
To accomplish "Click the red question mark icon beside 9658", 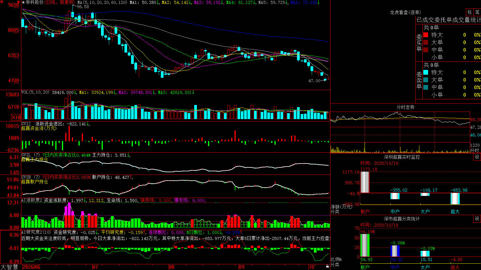I will 19,3.
